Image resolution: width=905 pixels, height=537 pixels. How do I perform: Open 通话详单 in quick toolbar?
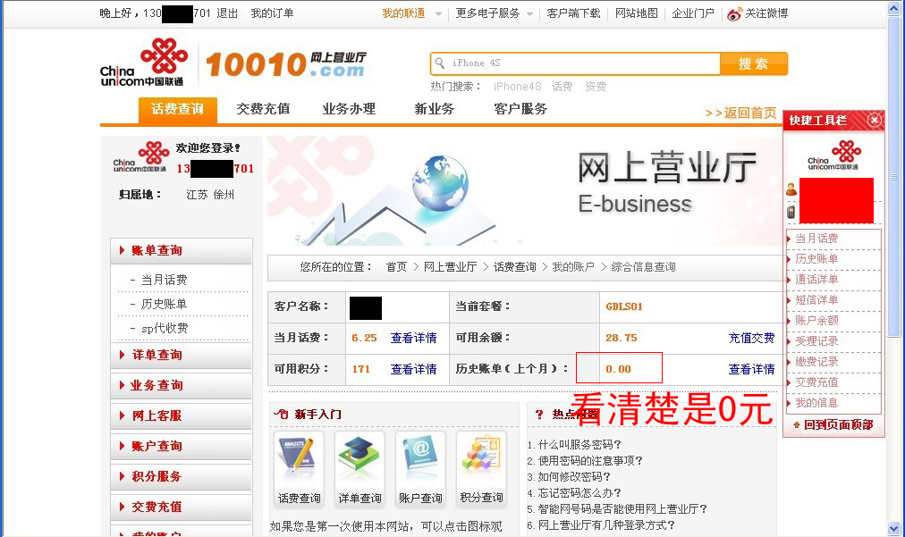click(x=816, y=280)
